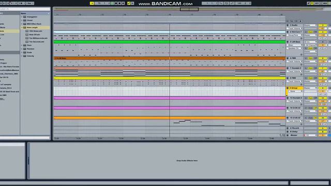Toggle the 7 Kontakt 5 track activator
Viewport: 331px width, 186px height.
(x=323, y=68)
